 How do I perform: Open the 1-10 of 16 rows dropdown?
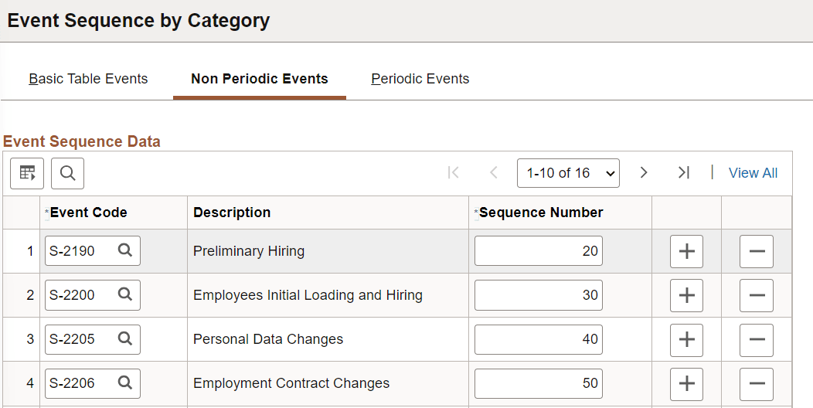click(x=568, y=173)
